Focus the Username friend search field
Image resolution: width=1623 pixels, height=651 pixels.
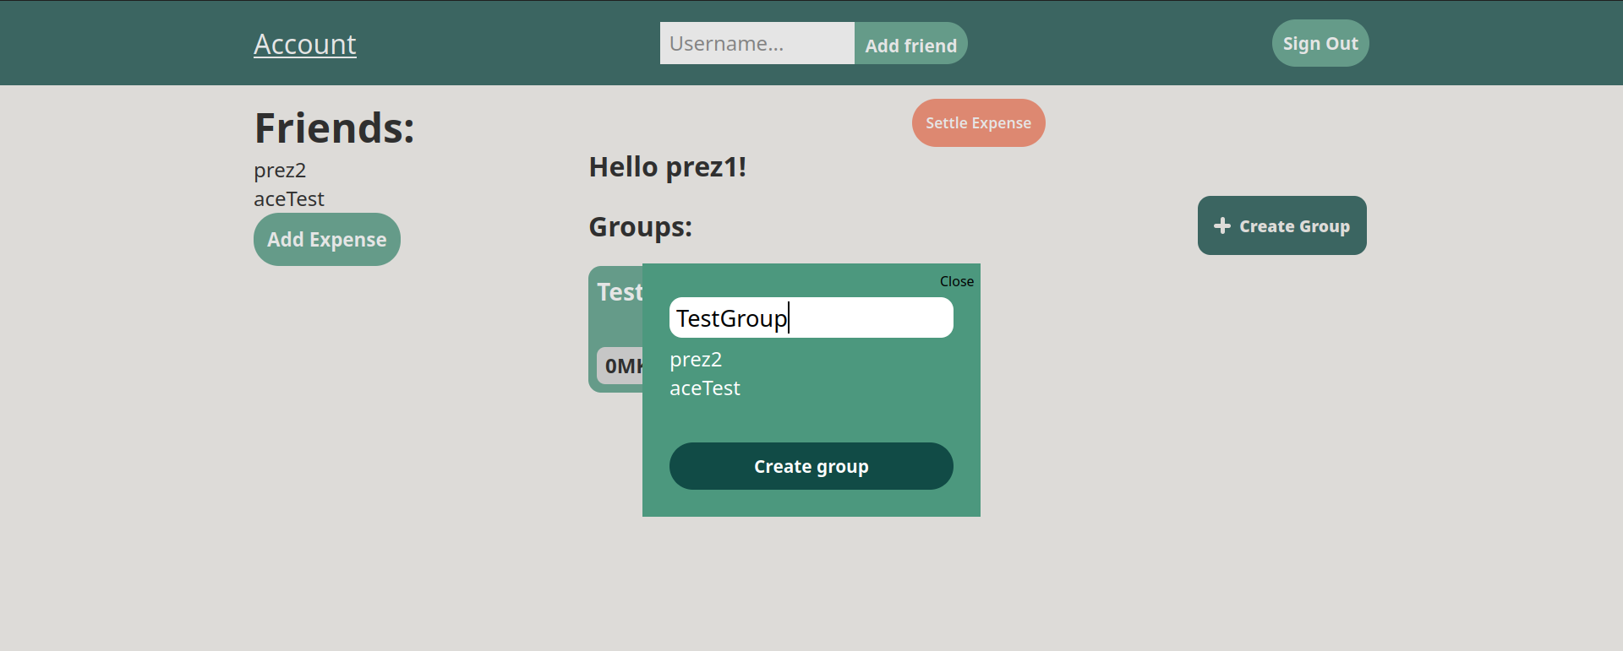point(757,43)
